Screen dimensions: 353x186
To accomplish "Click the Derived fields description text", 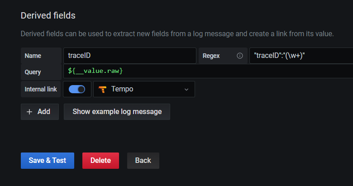I will coord(177,33).
